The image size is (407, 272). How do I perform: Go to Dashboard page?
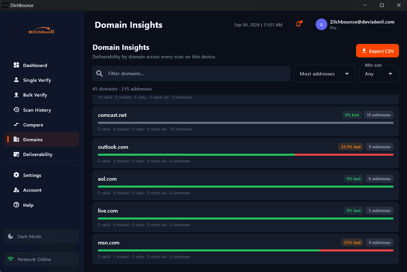(41, 65)
